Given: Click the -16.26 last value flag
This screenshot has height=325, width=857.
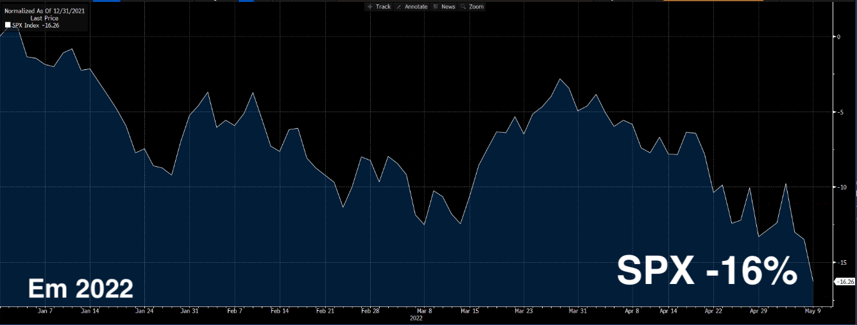Looking at the screenshot, I should [x=845, y=281].
